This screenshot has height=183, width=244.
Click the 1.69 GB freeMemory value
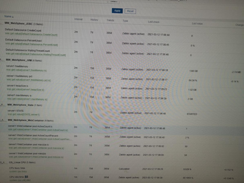click(193, 71)
